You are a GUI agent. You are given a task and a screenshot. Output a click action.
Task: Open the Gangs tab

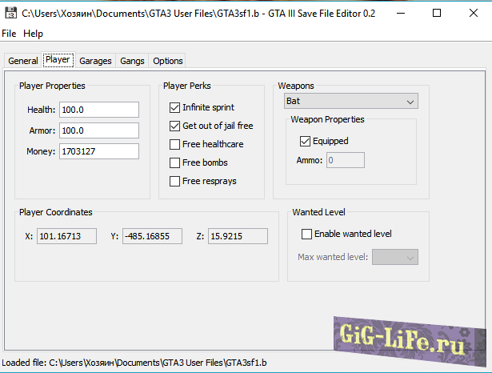[x=131, y=61]
